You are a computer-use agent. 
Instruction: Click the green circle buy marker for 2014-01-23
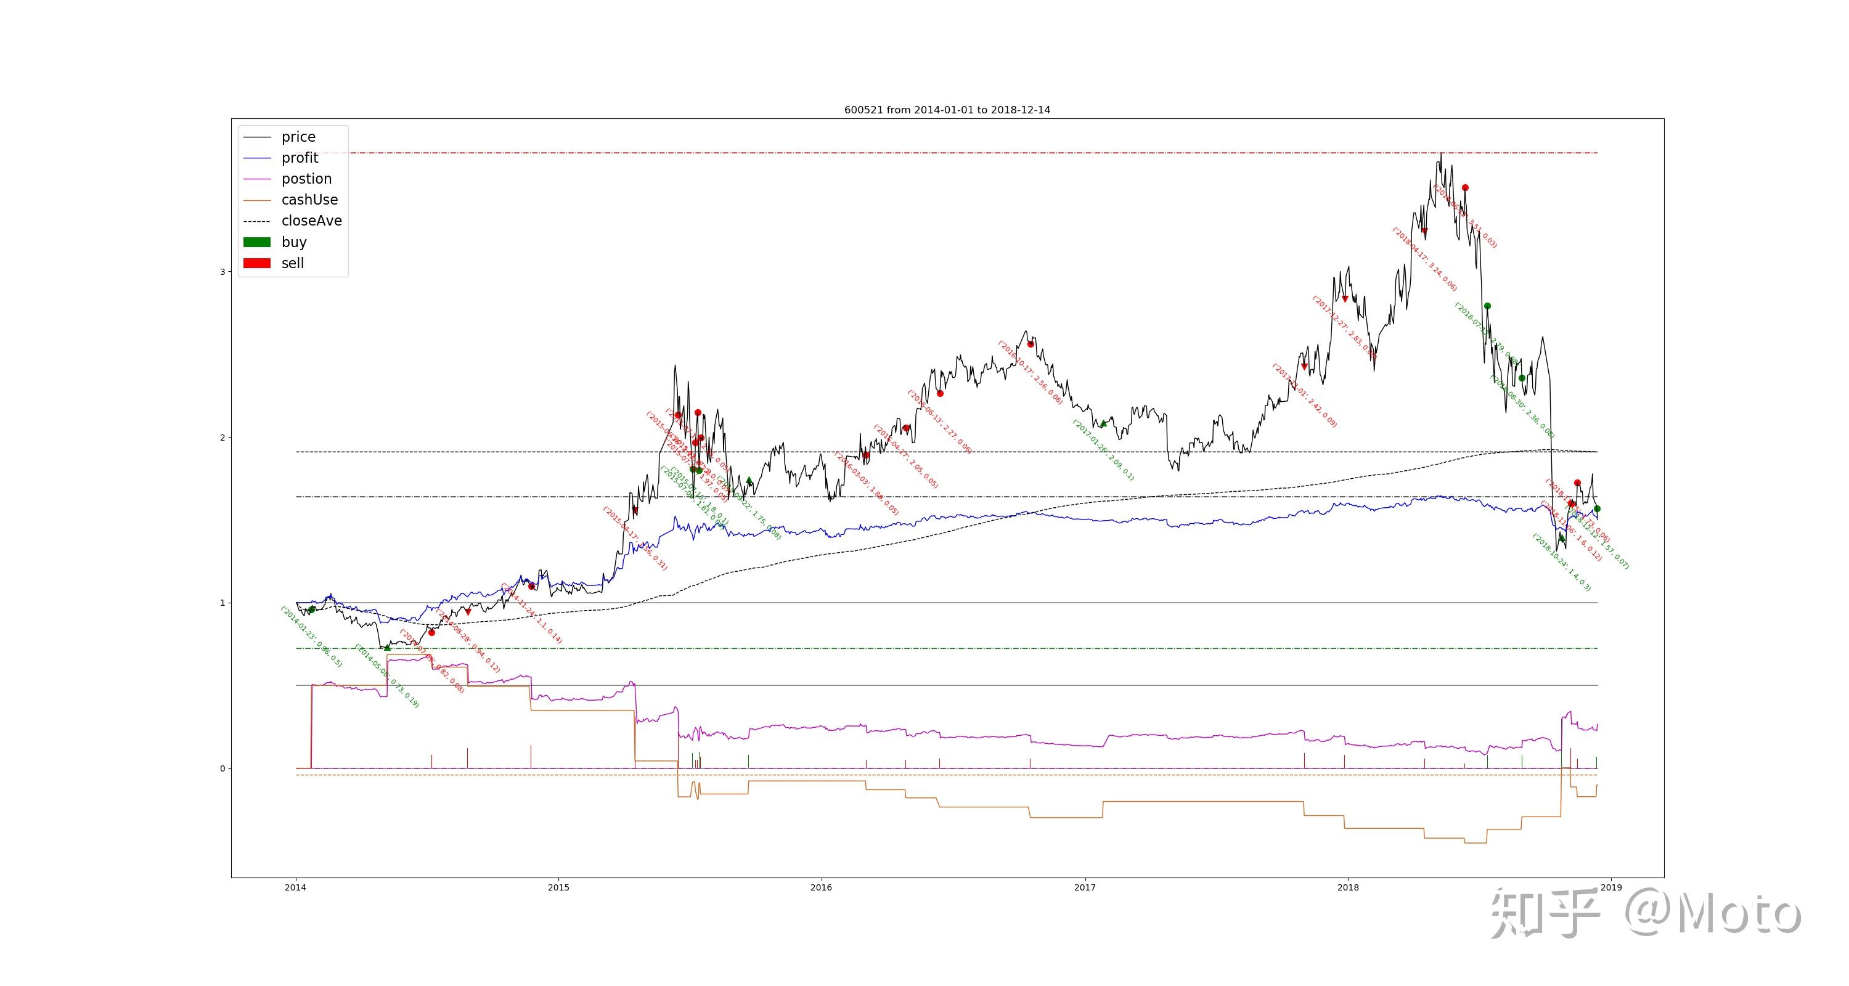point(311,610)
